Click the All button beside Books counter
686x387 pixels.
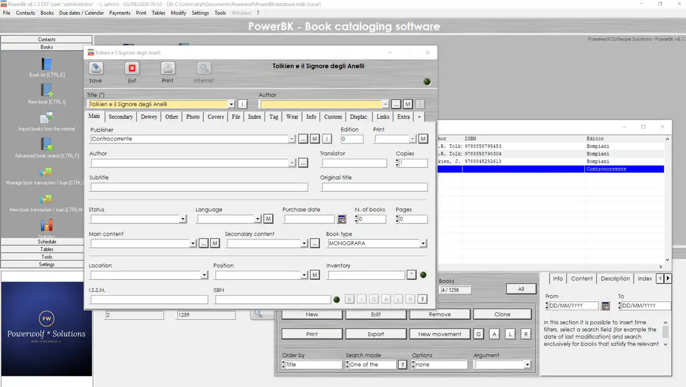[x=521, y=289]
